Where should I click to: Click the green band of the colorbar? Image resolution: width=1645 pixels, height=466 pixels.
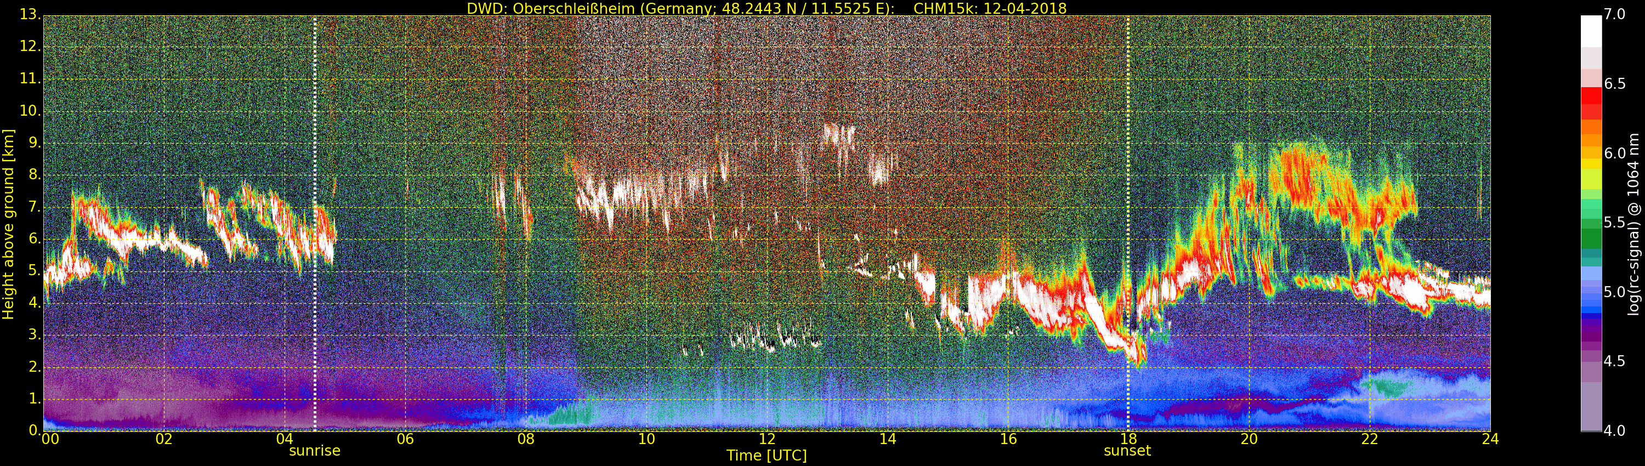1591,240
